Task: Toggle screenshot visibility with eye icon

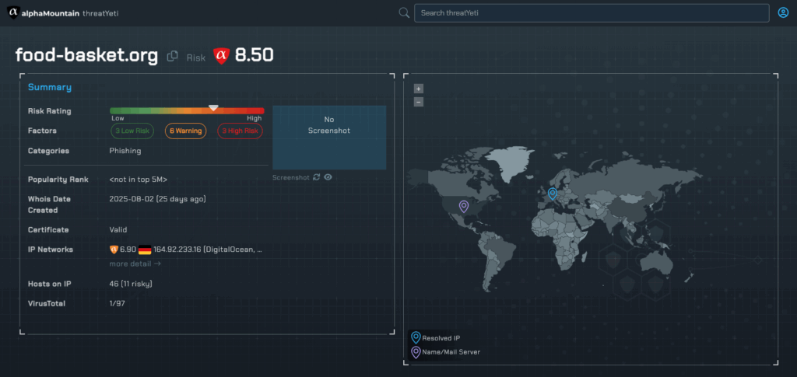Action: [328, 177]
